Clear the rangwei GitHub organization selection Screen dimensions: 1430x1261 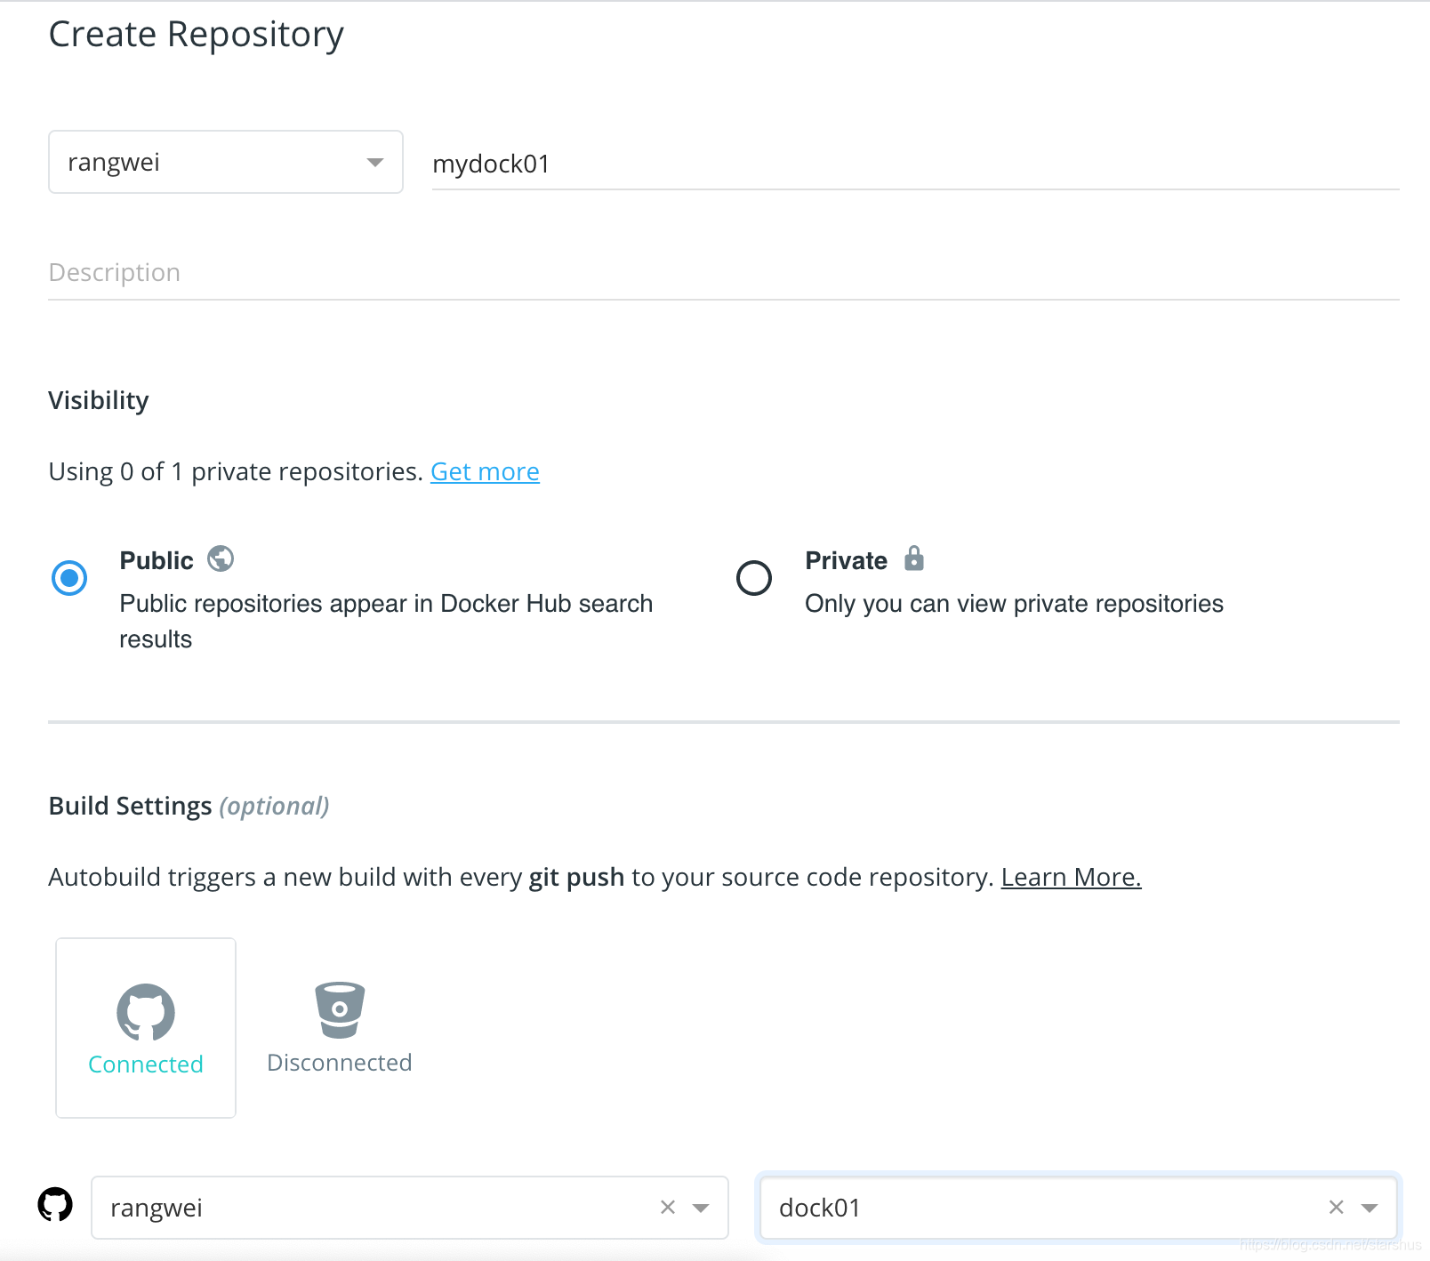(x=668, y=1207)
